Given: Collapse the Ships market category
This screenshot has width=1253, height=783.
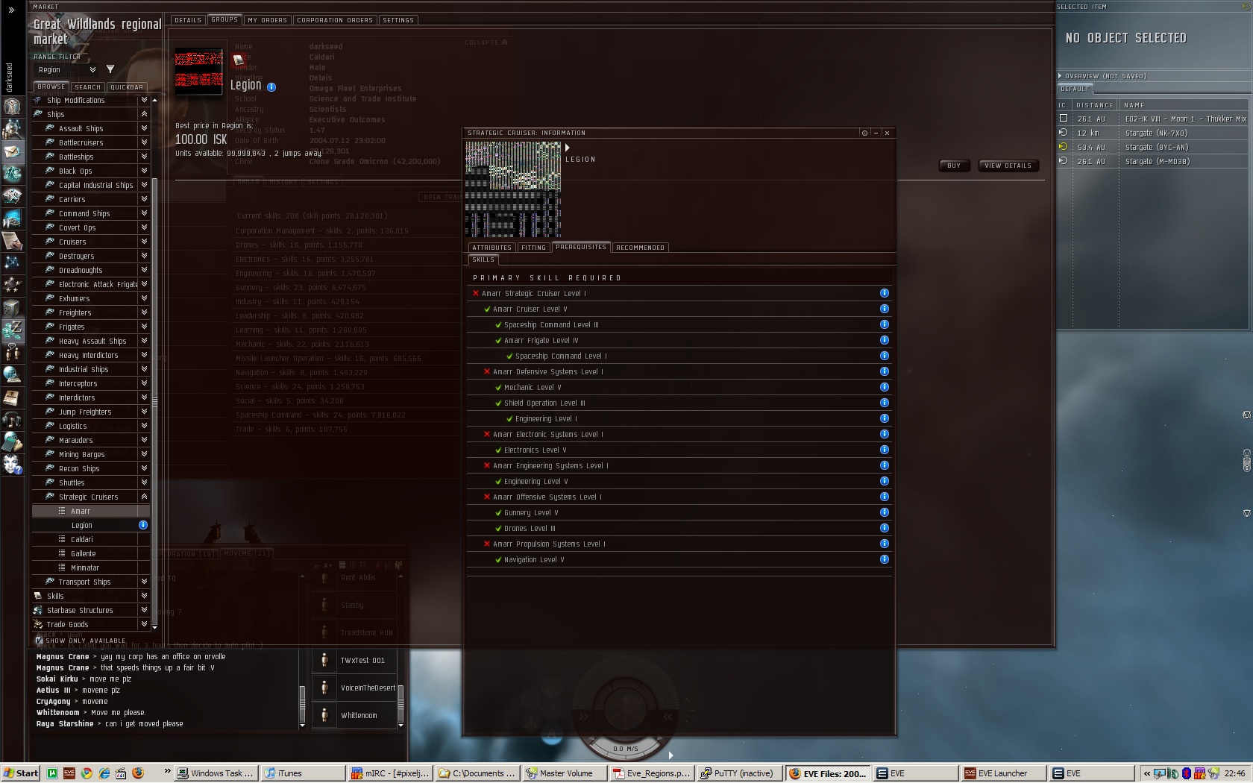Looking at the screenshot, I should tap(144, 114).
